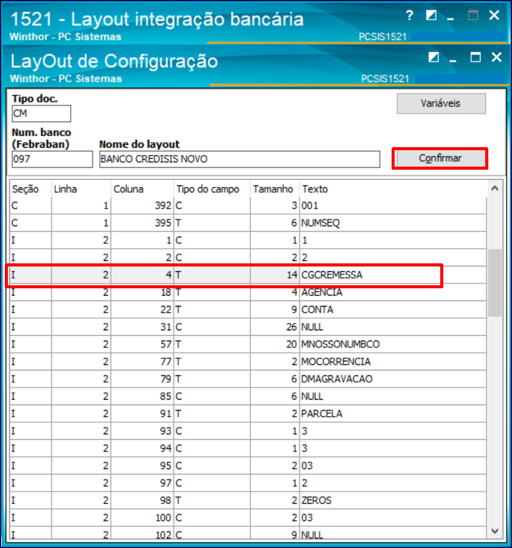Click the scroll up arrow of the table
This screenshot has height=548, width=512.
(x=495, y=189)
